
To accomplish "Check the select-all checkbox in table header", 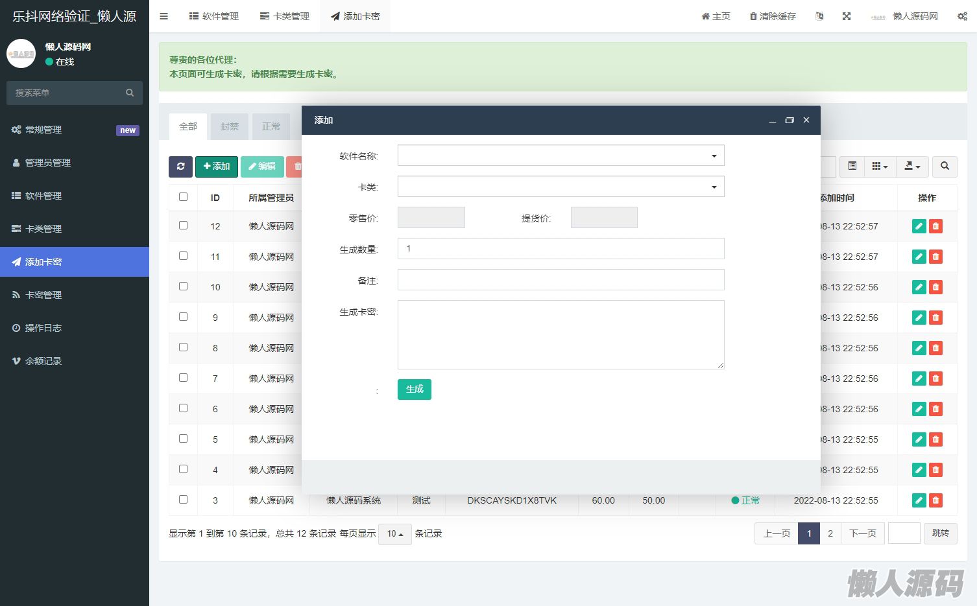I will pos(183,197).
